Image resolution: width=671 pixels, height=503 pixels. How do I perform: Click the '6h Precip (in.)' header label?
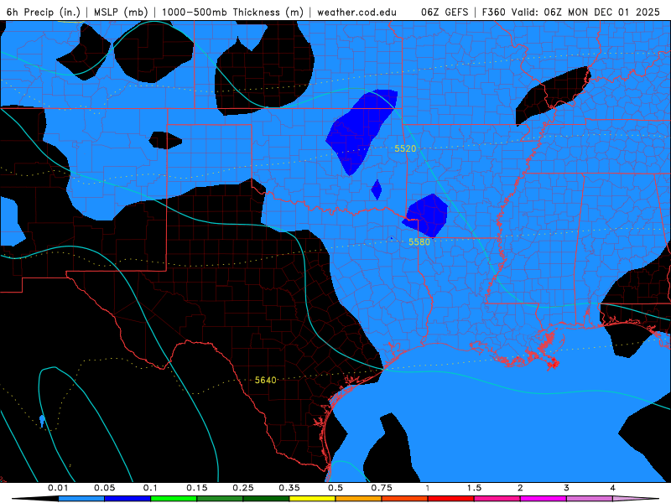click(x=44, y=13)
